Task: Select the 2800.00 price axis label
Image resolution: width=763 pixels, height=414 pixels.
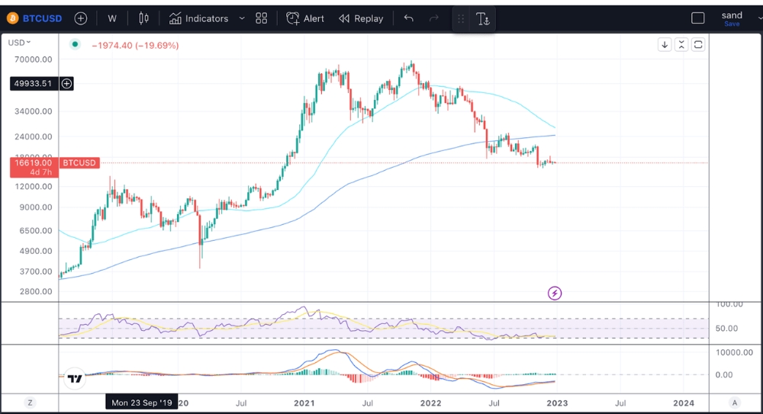Action: tap(36, 291)
